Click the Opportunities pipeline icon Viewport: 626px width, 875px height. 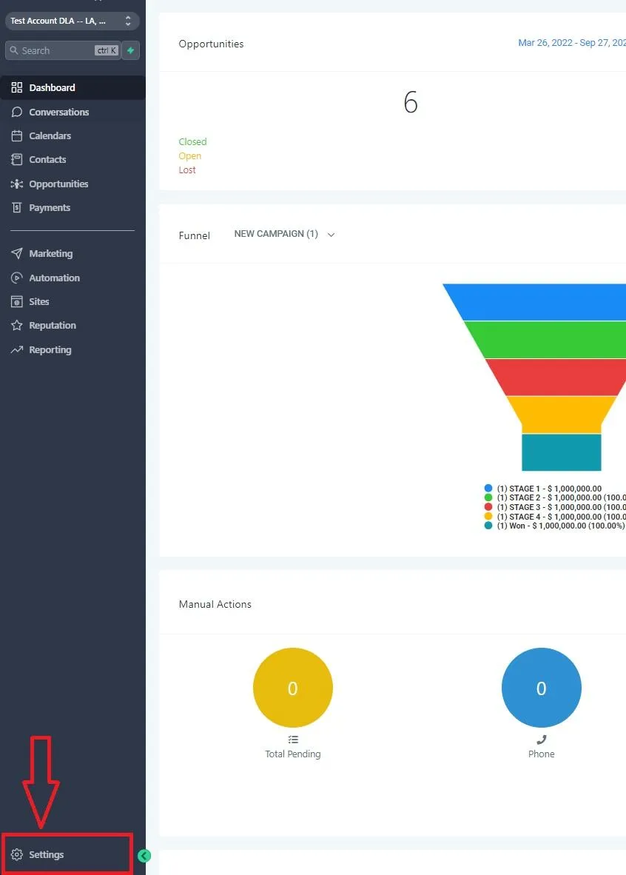coord(17,184)
